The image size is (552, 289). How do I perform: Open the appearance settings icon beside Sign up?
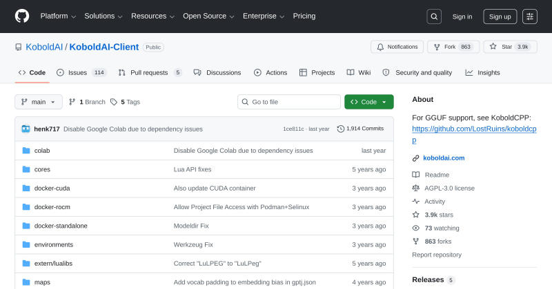click(529, 17)
